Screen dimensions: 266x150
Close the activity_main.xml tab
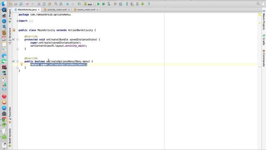69,10
